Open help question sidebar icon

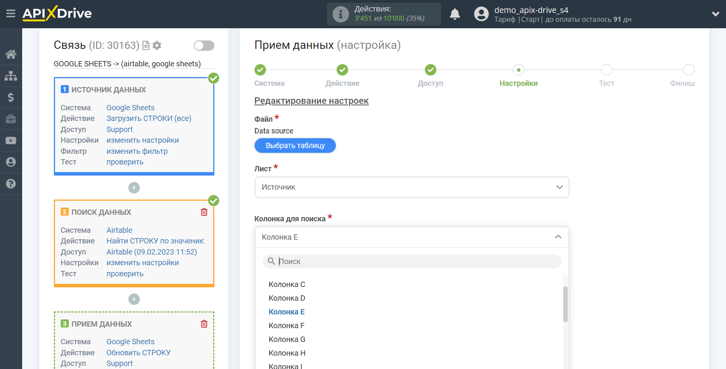coord(11,184)
